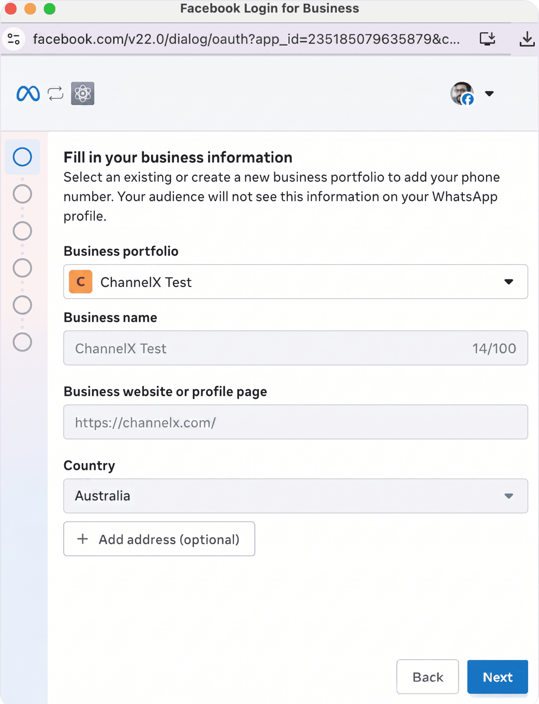Click the 'Facebook Login for Business' window title
539x704 pixels.
click(269, 8)
